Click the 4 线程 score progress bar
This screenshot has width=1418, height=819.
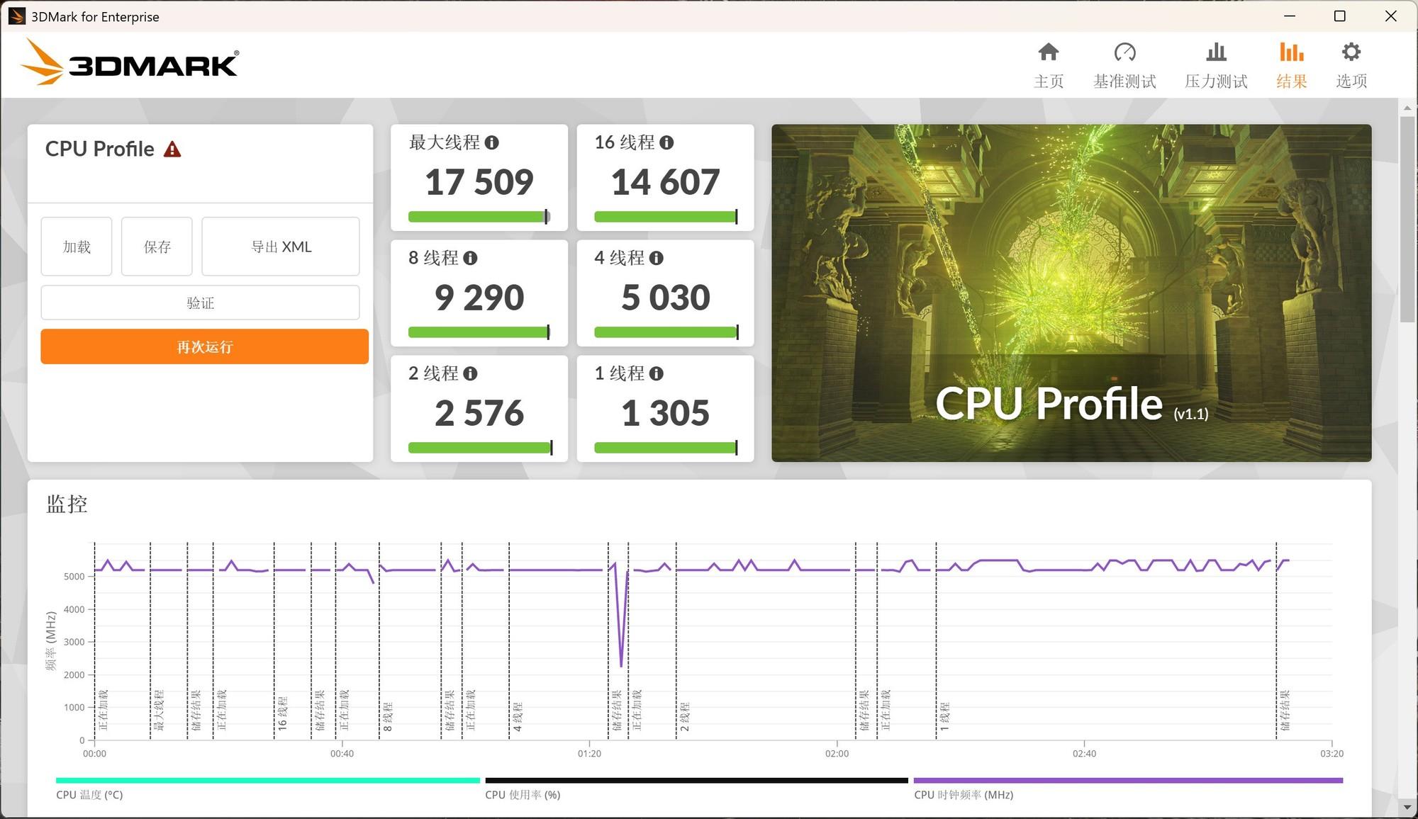click(666, 332)
